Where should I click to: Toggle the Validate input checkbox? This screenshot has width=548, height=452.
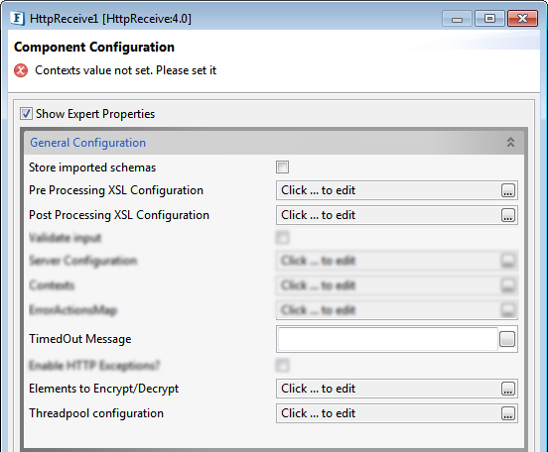[282, 238]
